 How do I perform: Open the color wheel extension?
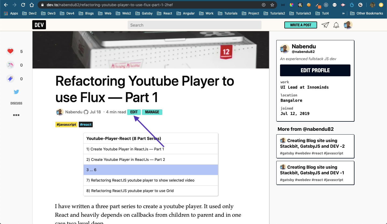coord(292,5)
